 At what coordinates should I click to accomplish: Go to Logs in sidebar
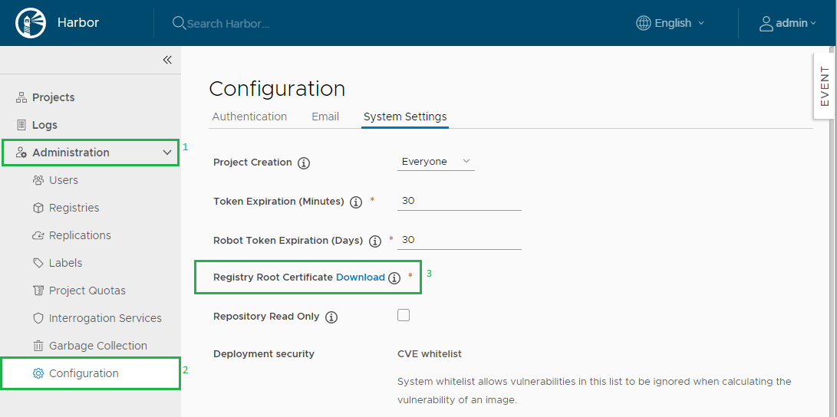click(44, 125)
